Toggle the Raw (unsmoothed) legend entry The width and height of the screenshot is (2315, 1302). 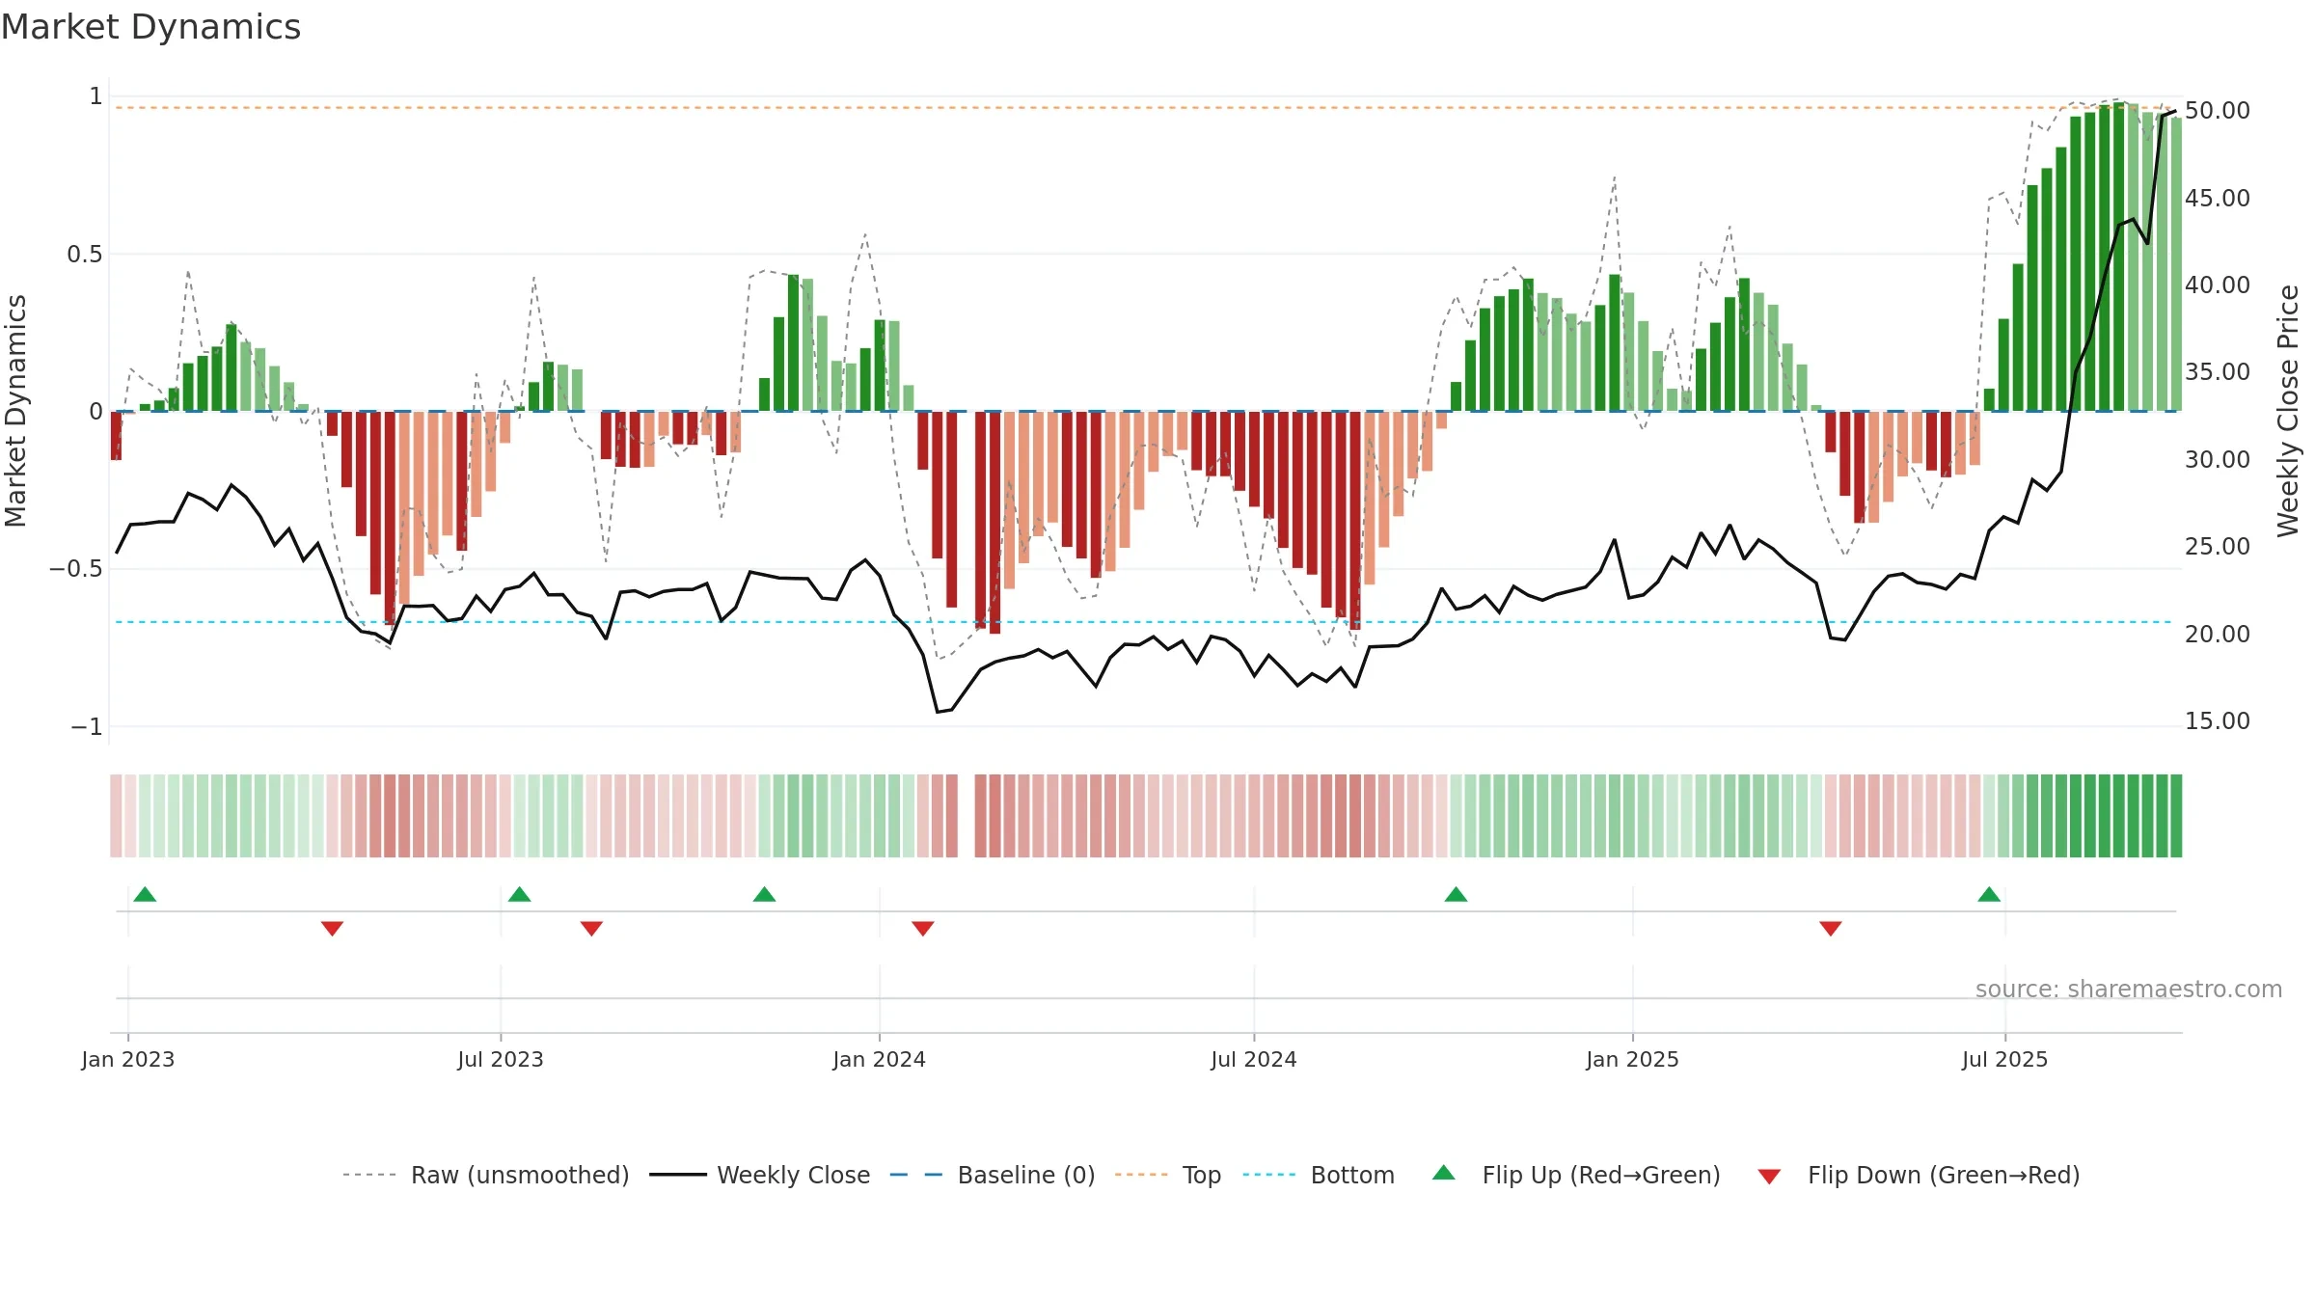[x=485, y=1175]
